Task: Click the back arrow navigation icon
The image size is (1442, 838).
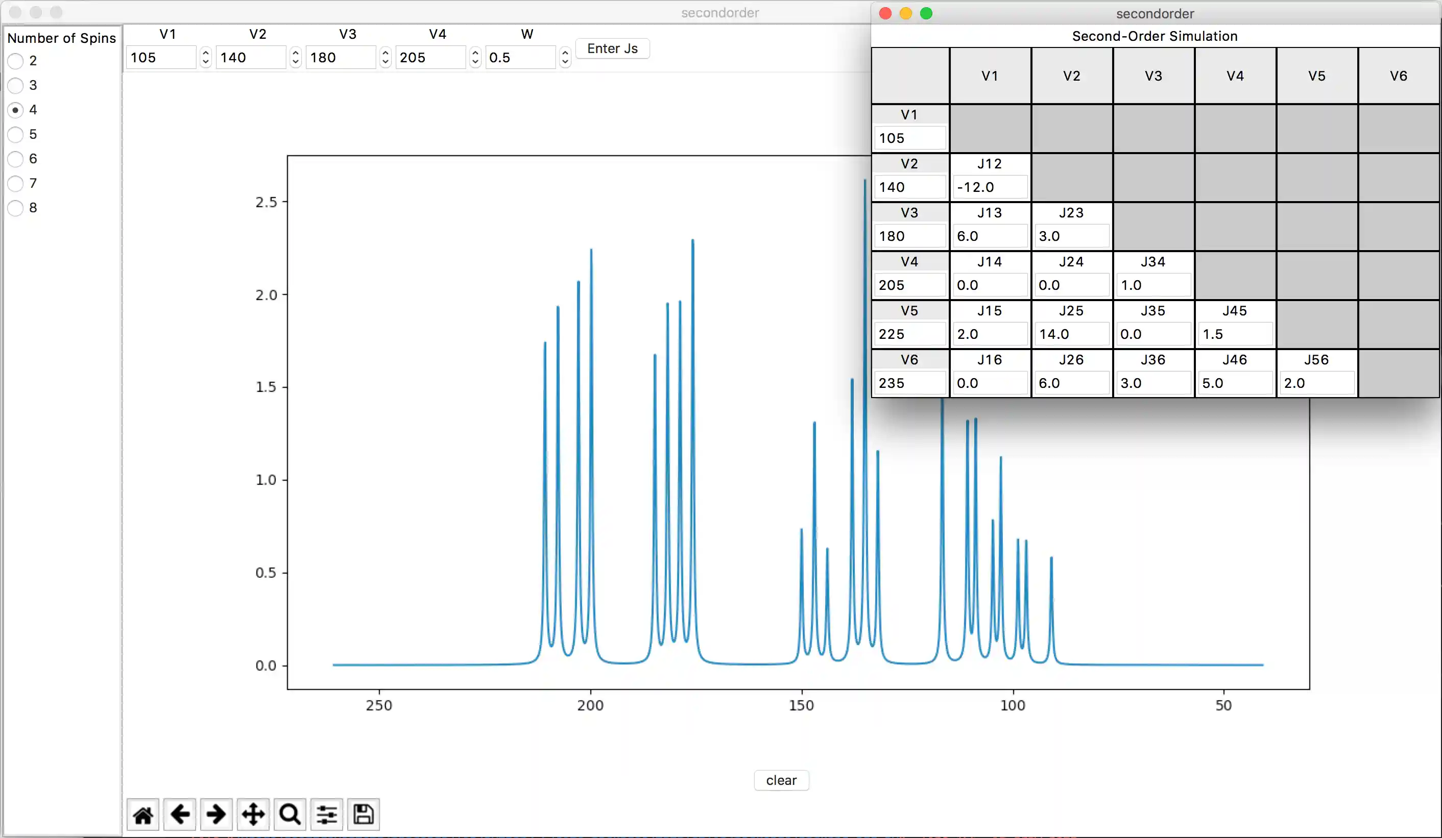Action: click(180, 814)
